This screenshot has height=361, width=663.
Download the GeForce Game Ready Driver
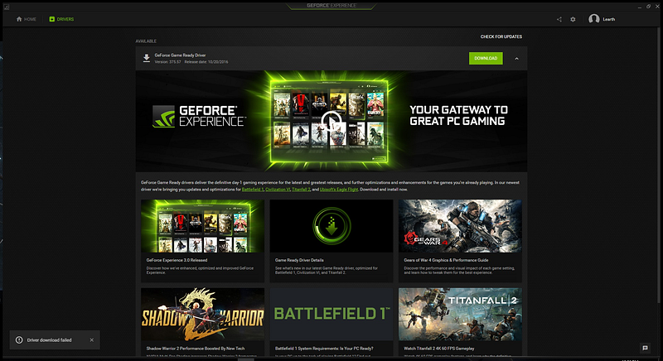(486, 58)
